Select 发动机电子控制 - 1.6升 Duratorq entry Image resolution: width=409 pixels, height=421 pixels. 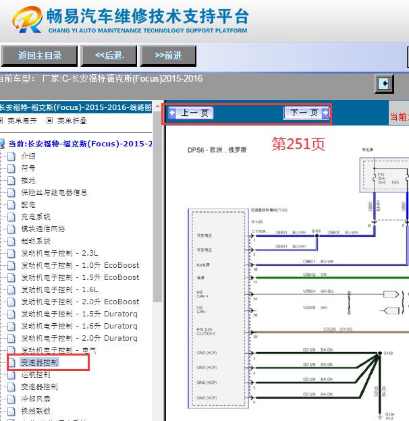[x=79, y=326]
